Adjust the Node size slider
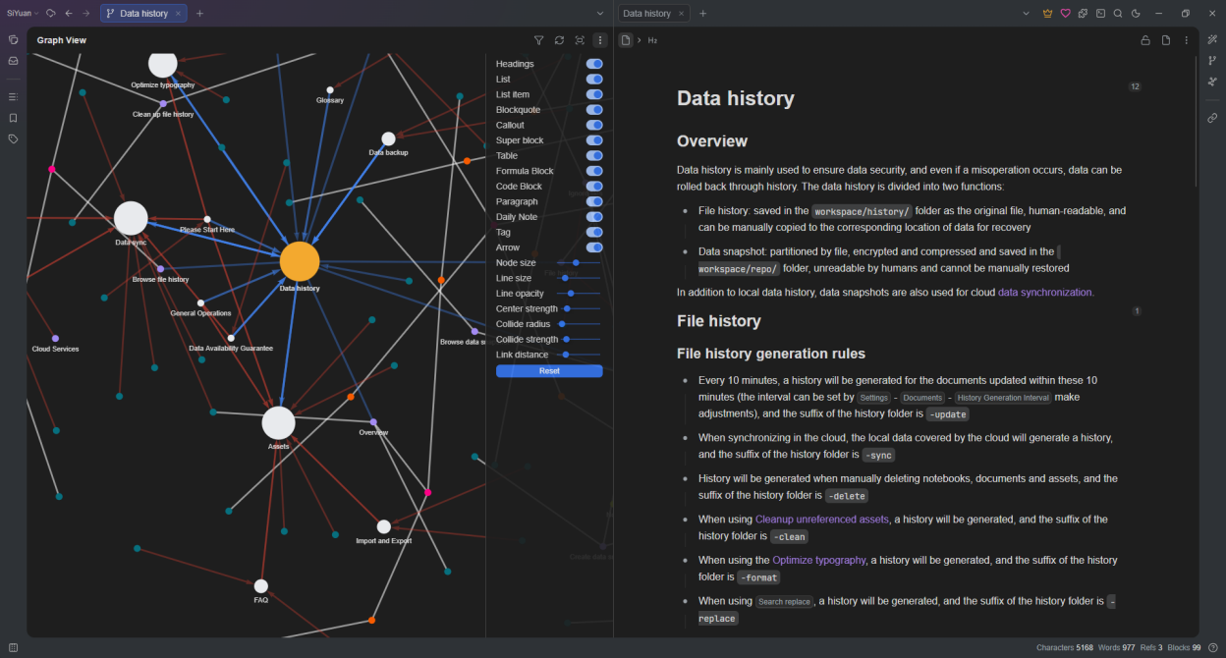This screenshot has height=658, width=1226. tap(579, 263)
